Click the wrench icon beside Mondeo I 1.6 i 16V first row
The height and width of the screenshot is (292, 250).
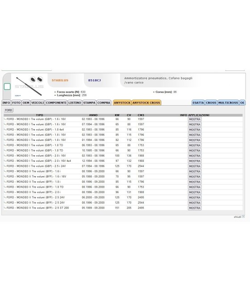pos(5,119)
